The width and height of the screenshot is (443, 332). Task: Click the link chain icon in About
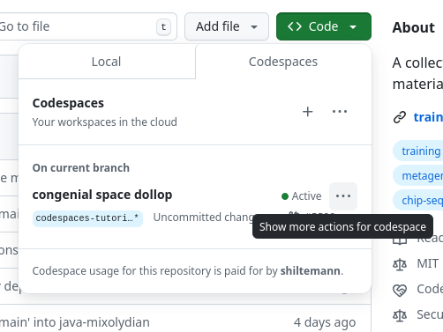coord(400,117)
